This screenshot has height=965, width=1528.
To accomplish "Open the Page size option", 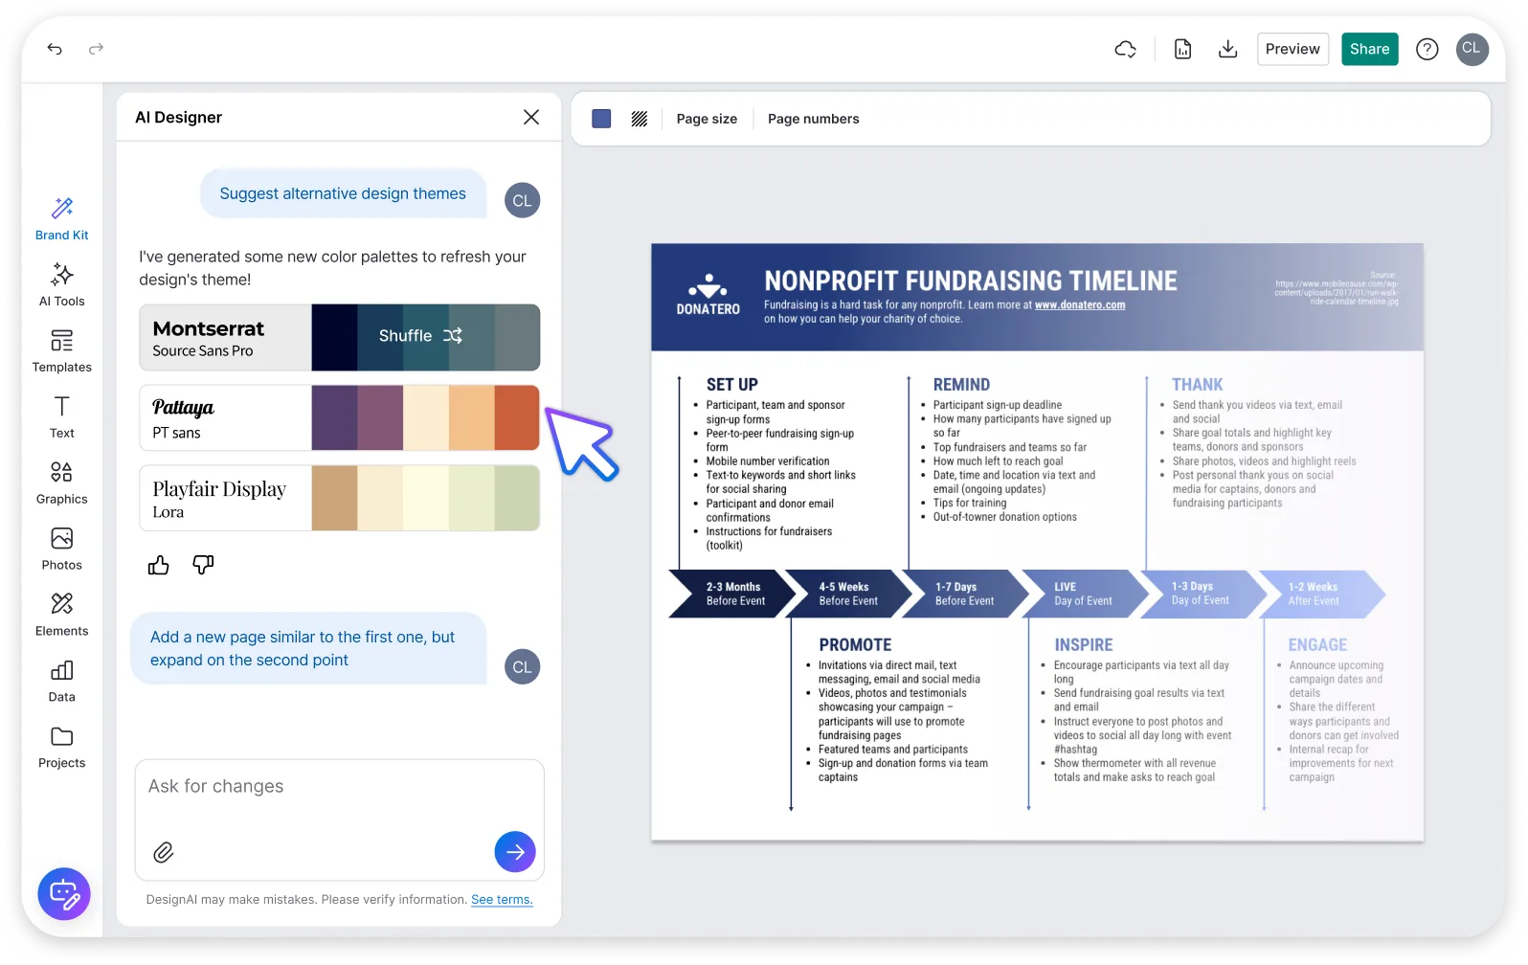I will point(707,119).
